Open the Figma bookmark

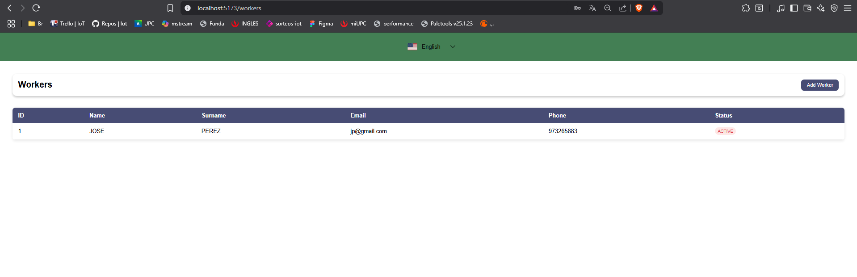(321, 24)
